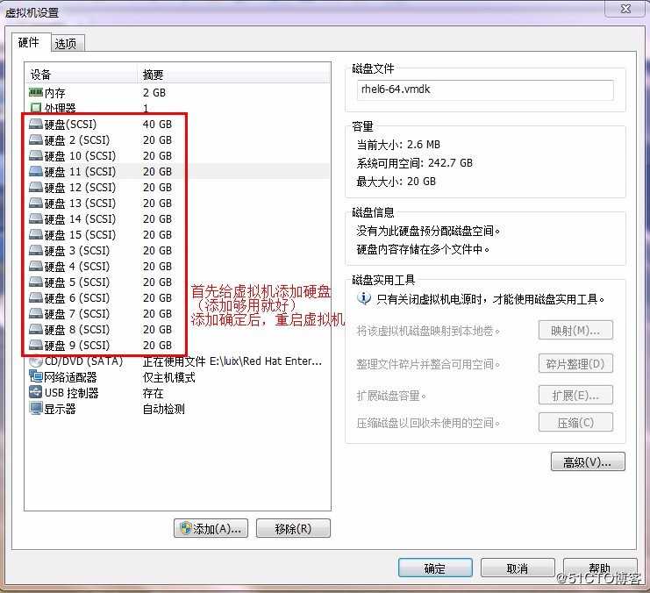The width and height of the screenshot is (650, 593).
Task: Click the 硬盘 2 (SCSI) disk icon
Action: [36, 139]
